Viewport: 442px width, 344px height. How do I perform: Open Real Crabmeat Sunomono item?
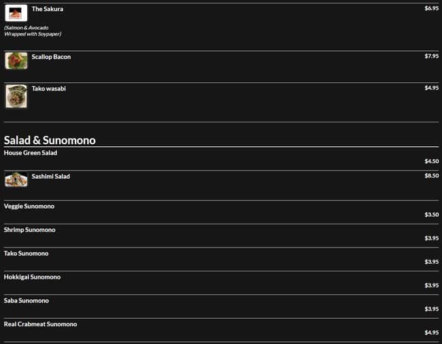click(41, 324)
